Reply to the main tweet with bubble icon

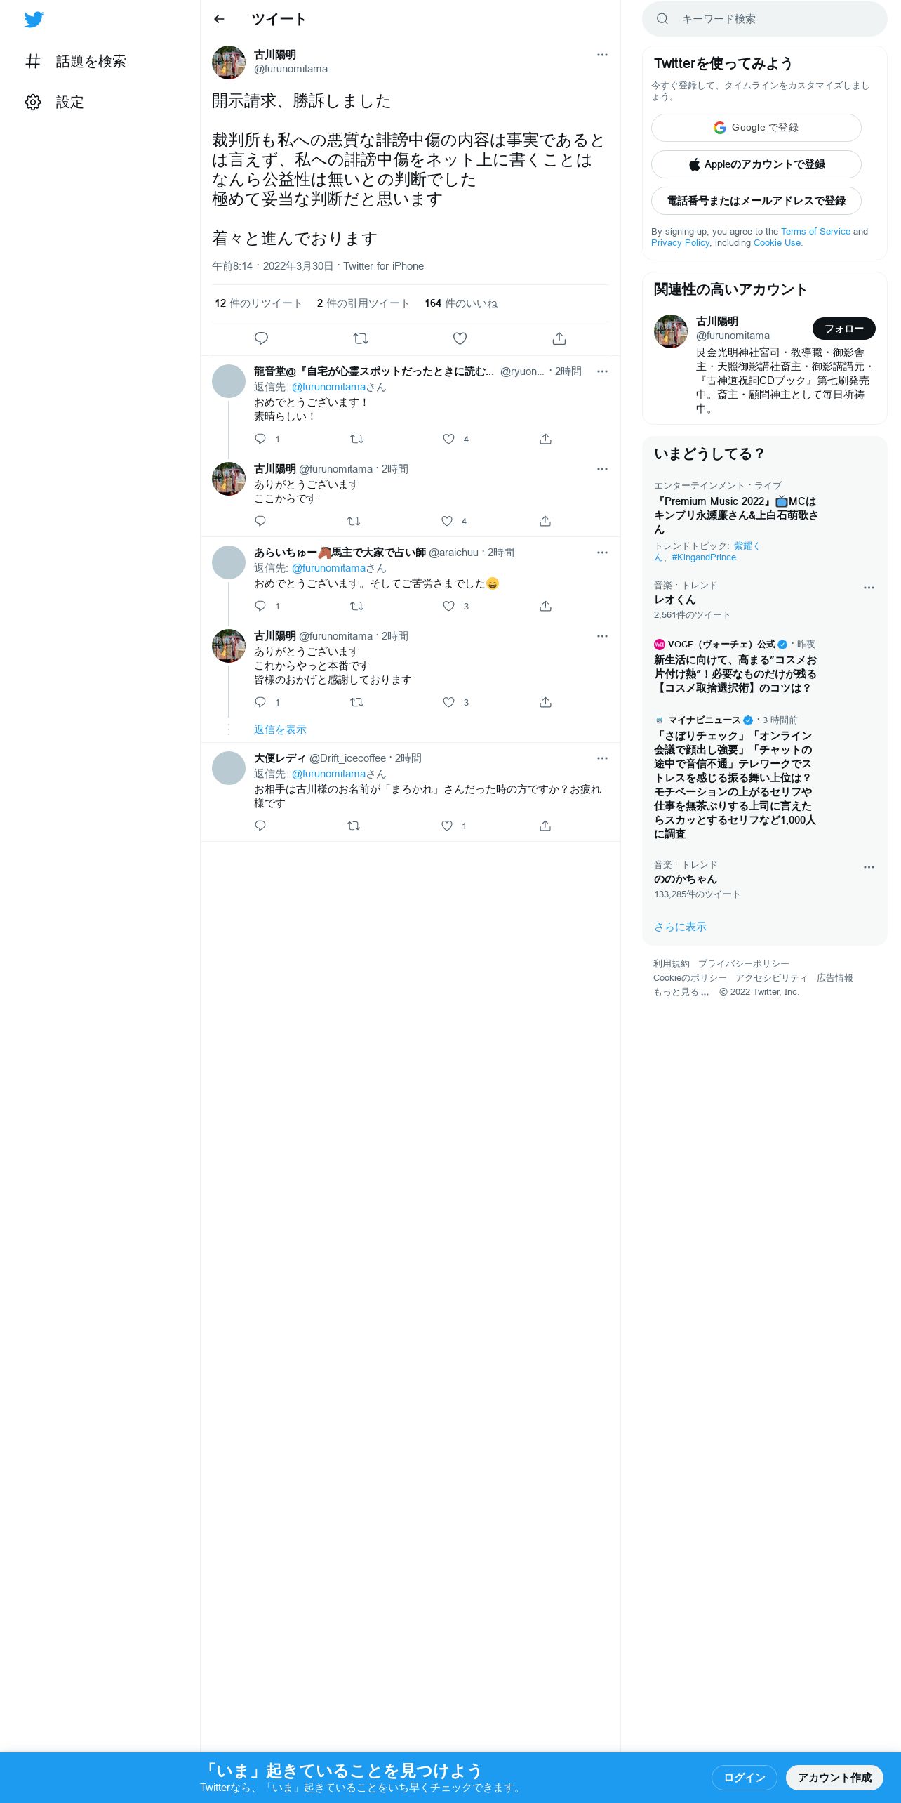click(x=261, y=338)
